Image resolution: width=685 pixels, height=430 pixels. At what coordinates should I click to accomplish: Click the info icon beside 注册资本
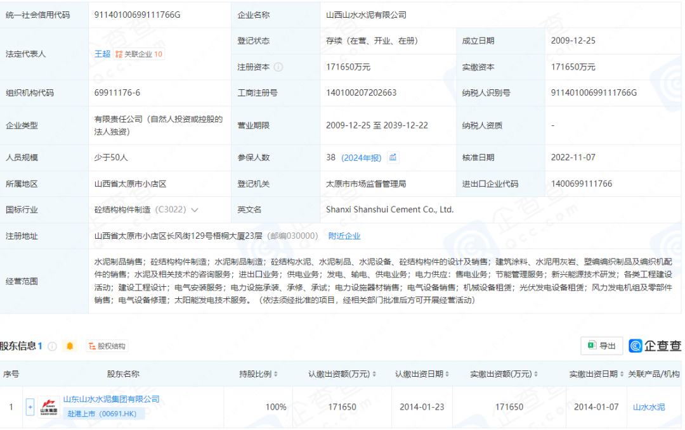[x=278, y=67]
